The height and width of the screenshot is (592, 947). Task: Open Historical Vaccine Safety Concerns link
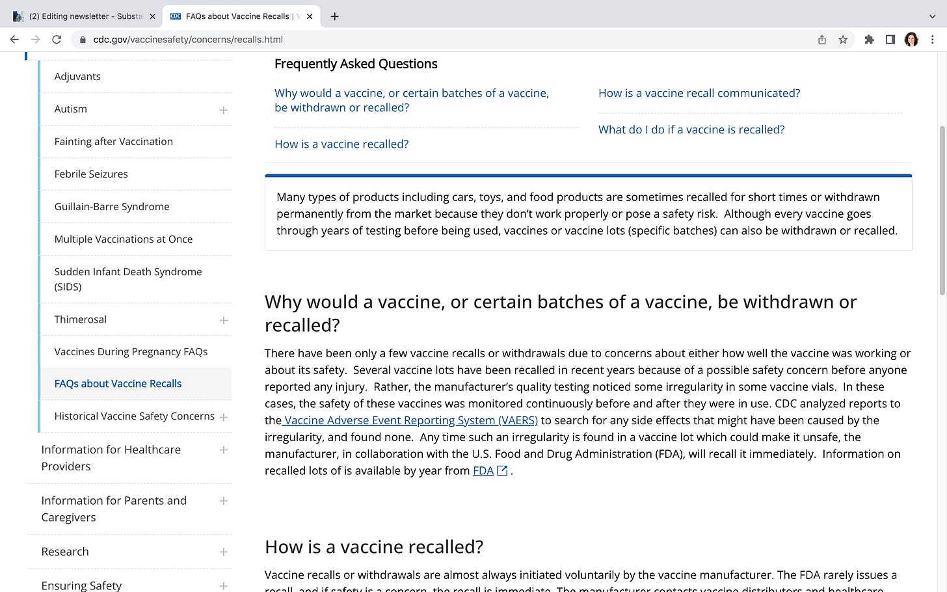click(135, 416)
